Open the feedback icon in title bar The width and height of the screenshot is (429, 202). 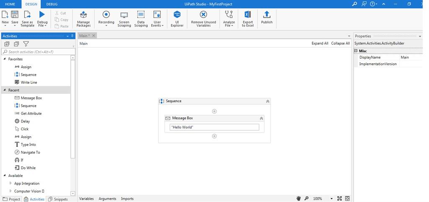click(x=364, y=4)
